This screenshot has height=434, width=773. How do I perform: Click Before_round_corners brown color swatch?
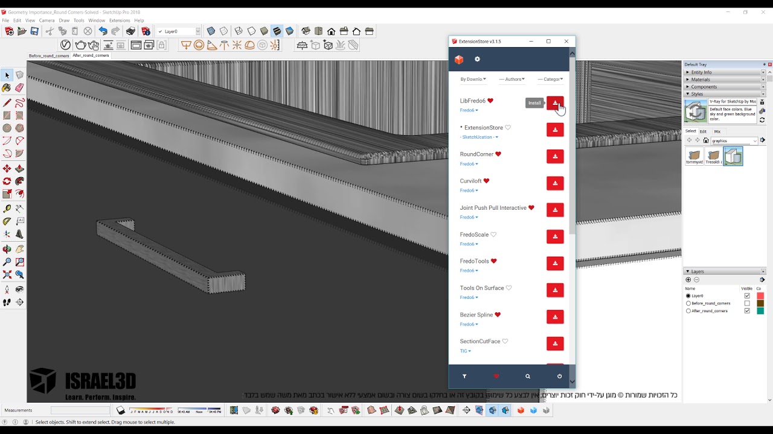click(760, 303)
